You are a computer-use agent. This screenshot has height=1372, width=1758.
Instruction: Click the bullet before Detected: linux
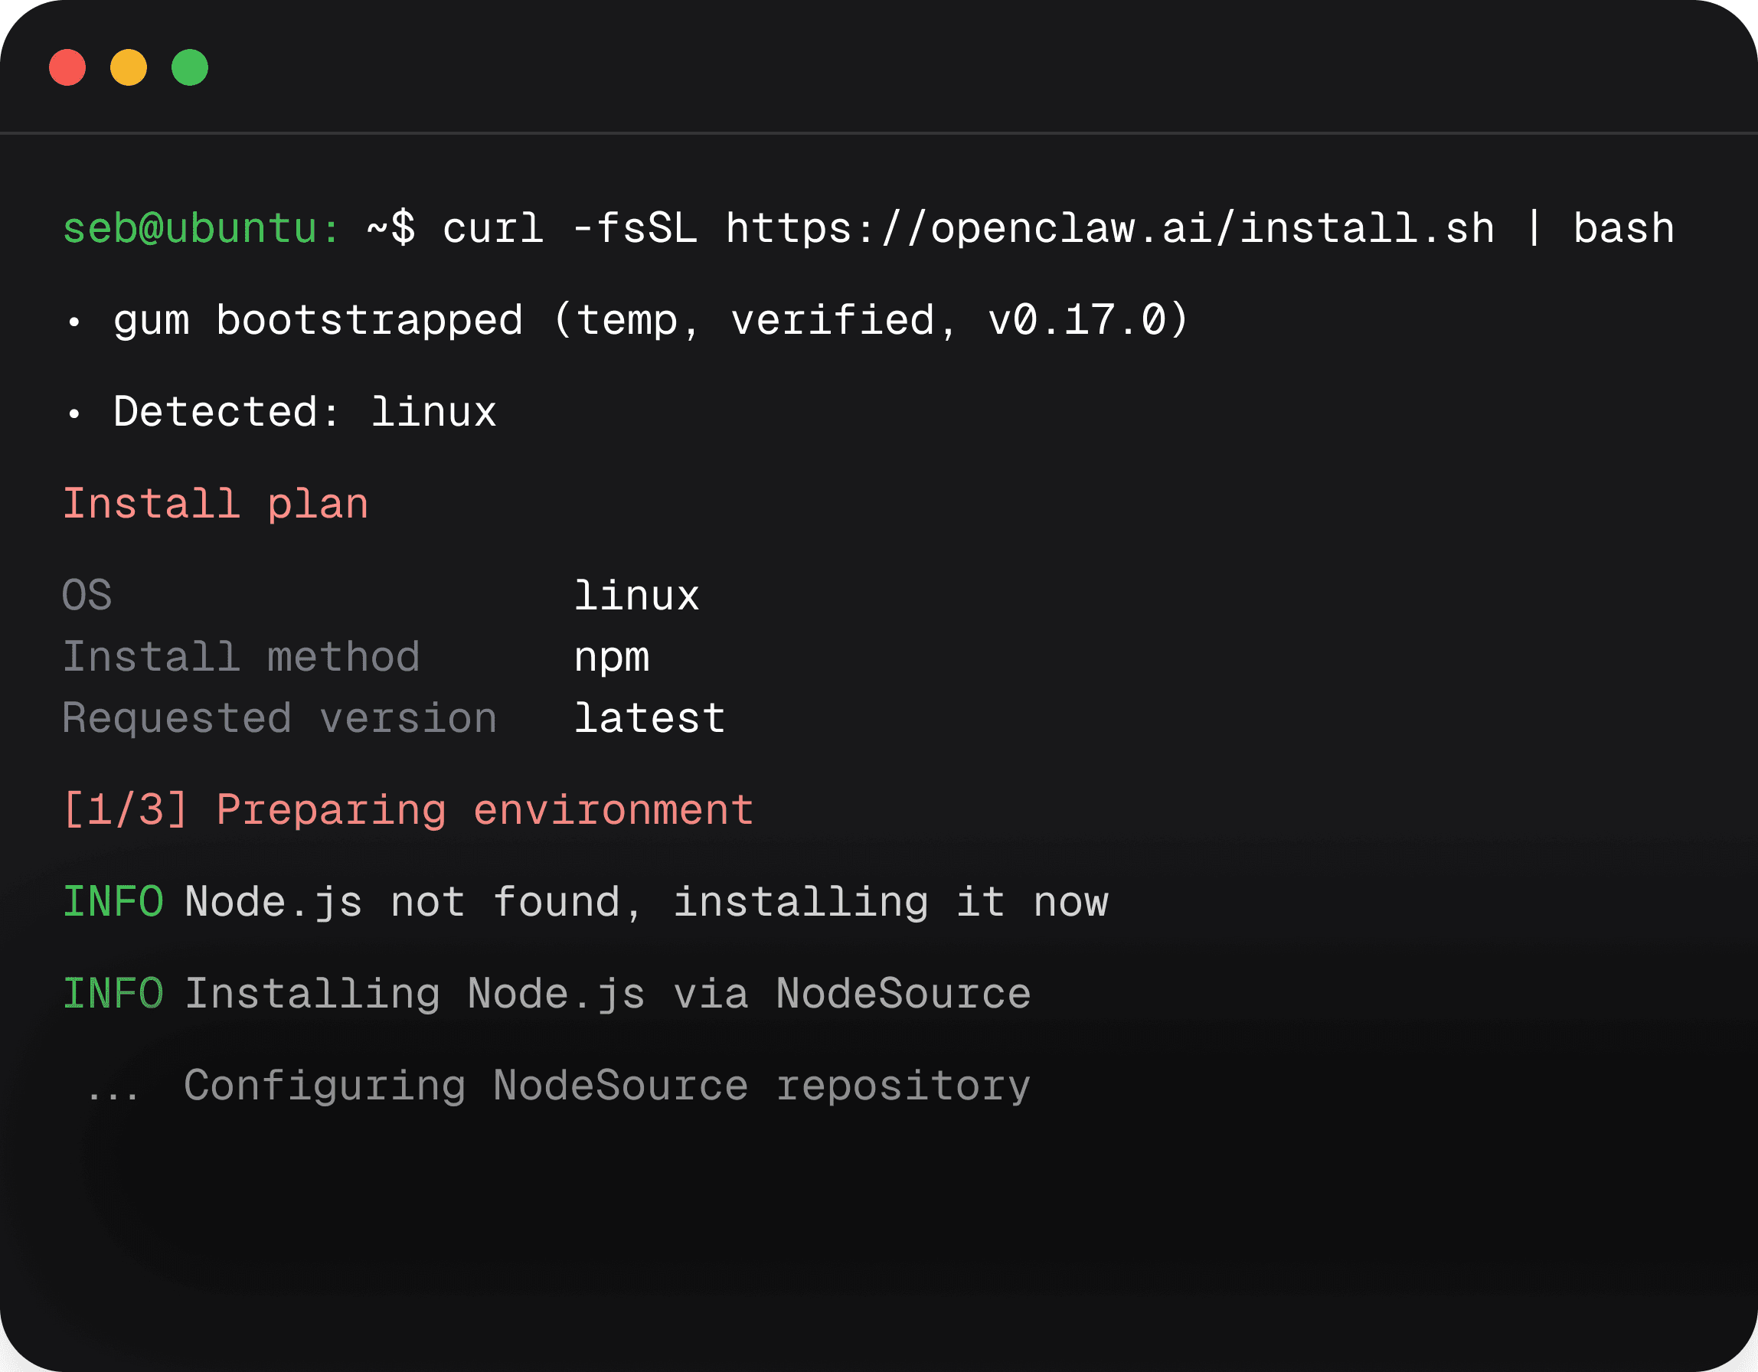pyautogui.click(x=74, y=413)
